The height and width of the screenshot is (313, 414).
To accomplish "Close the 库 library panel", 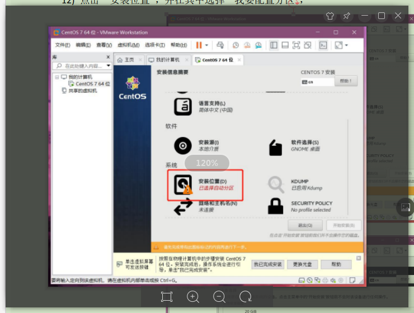I will click(108, 57).
